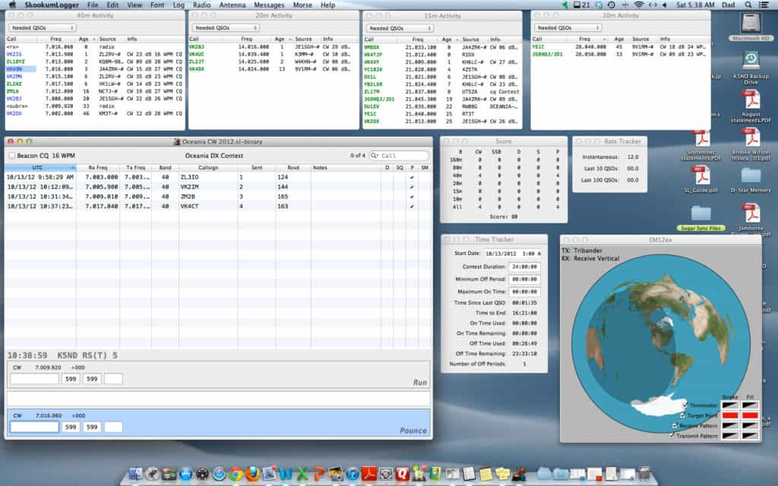Image resolution: width=778 pixels, height=486 pixels.
Task: Click the red Target Point stroke swatch
Action: [730, 415]
